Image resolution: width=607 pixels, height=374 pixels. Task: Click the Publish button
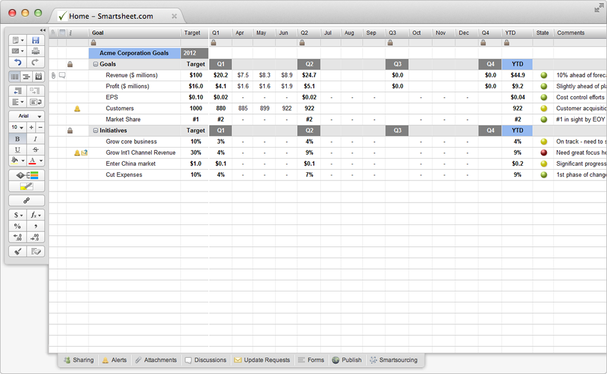coord(347,360)
